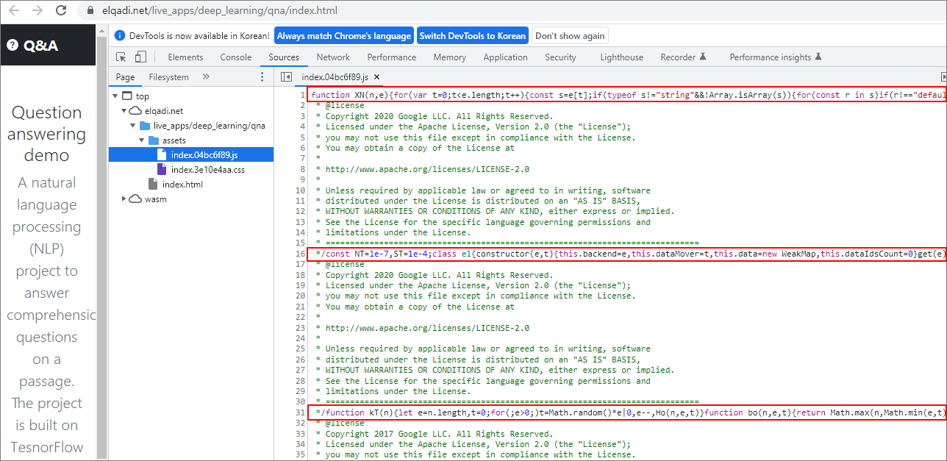947x461 pixels.
Task: Click the index.html file icon
Action: pyautogui.click(x=153, y=184)
